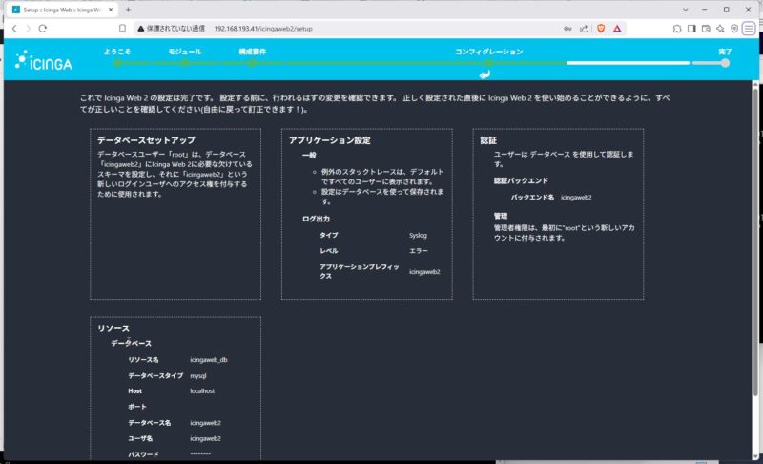Click the リソース heading
Screen dimensions: 763x464
click(x=113, y=328)
